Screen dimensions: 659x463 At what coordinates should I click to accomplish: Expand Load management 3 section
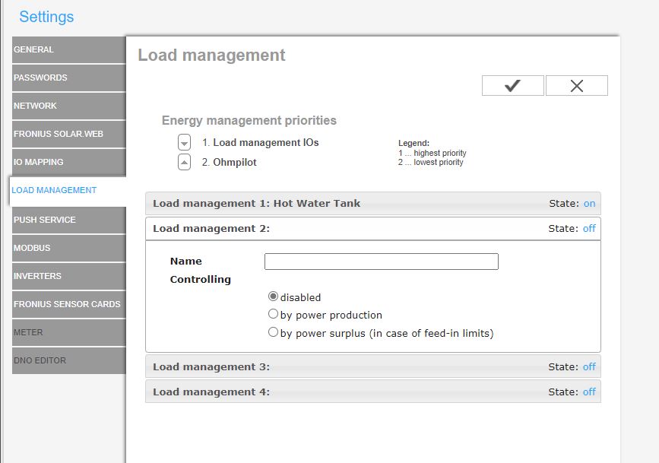pos(373,366)
